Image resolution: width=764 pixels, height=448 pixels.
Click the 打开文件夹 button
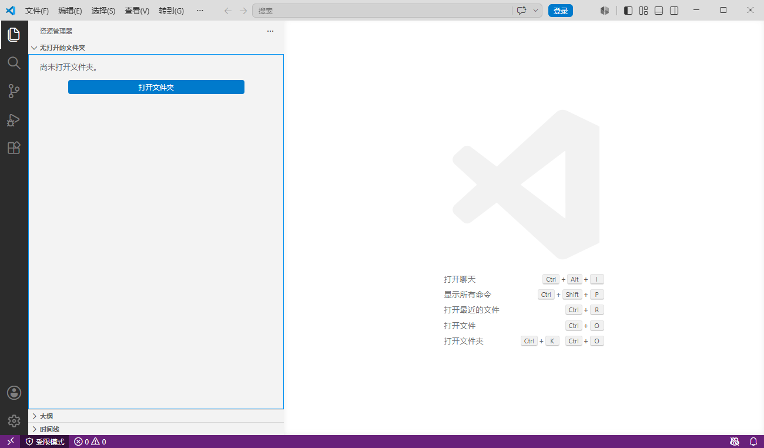tap(156, 87)
